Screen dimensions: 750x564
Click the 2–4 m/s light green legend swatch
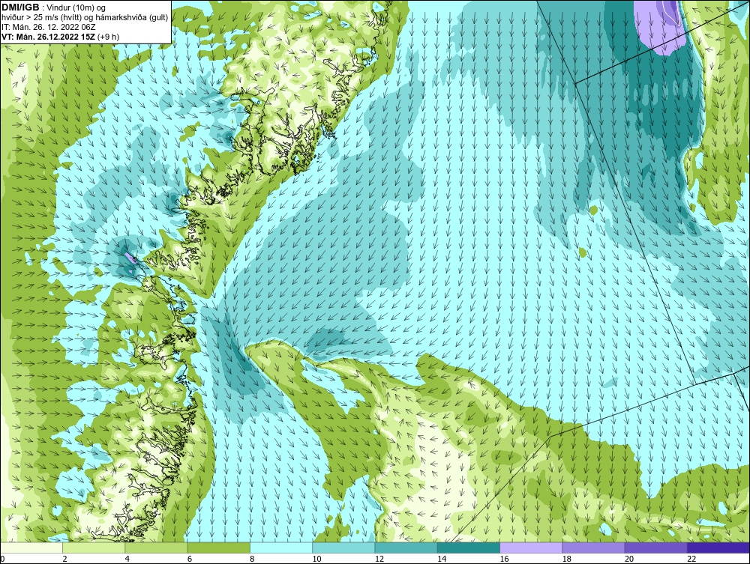pos(94,548)
